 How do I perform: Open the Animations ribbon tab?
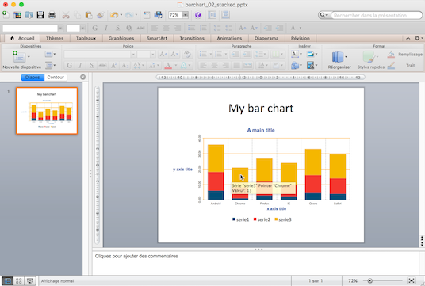pos(229,38)
